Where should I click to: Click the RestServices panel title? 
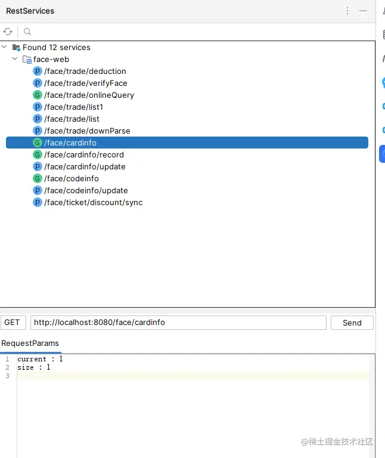click(30, 11)
